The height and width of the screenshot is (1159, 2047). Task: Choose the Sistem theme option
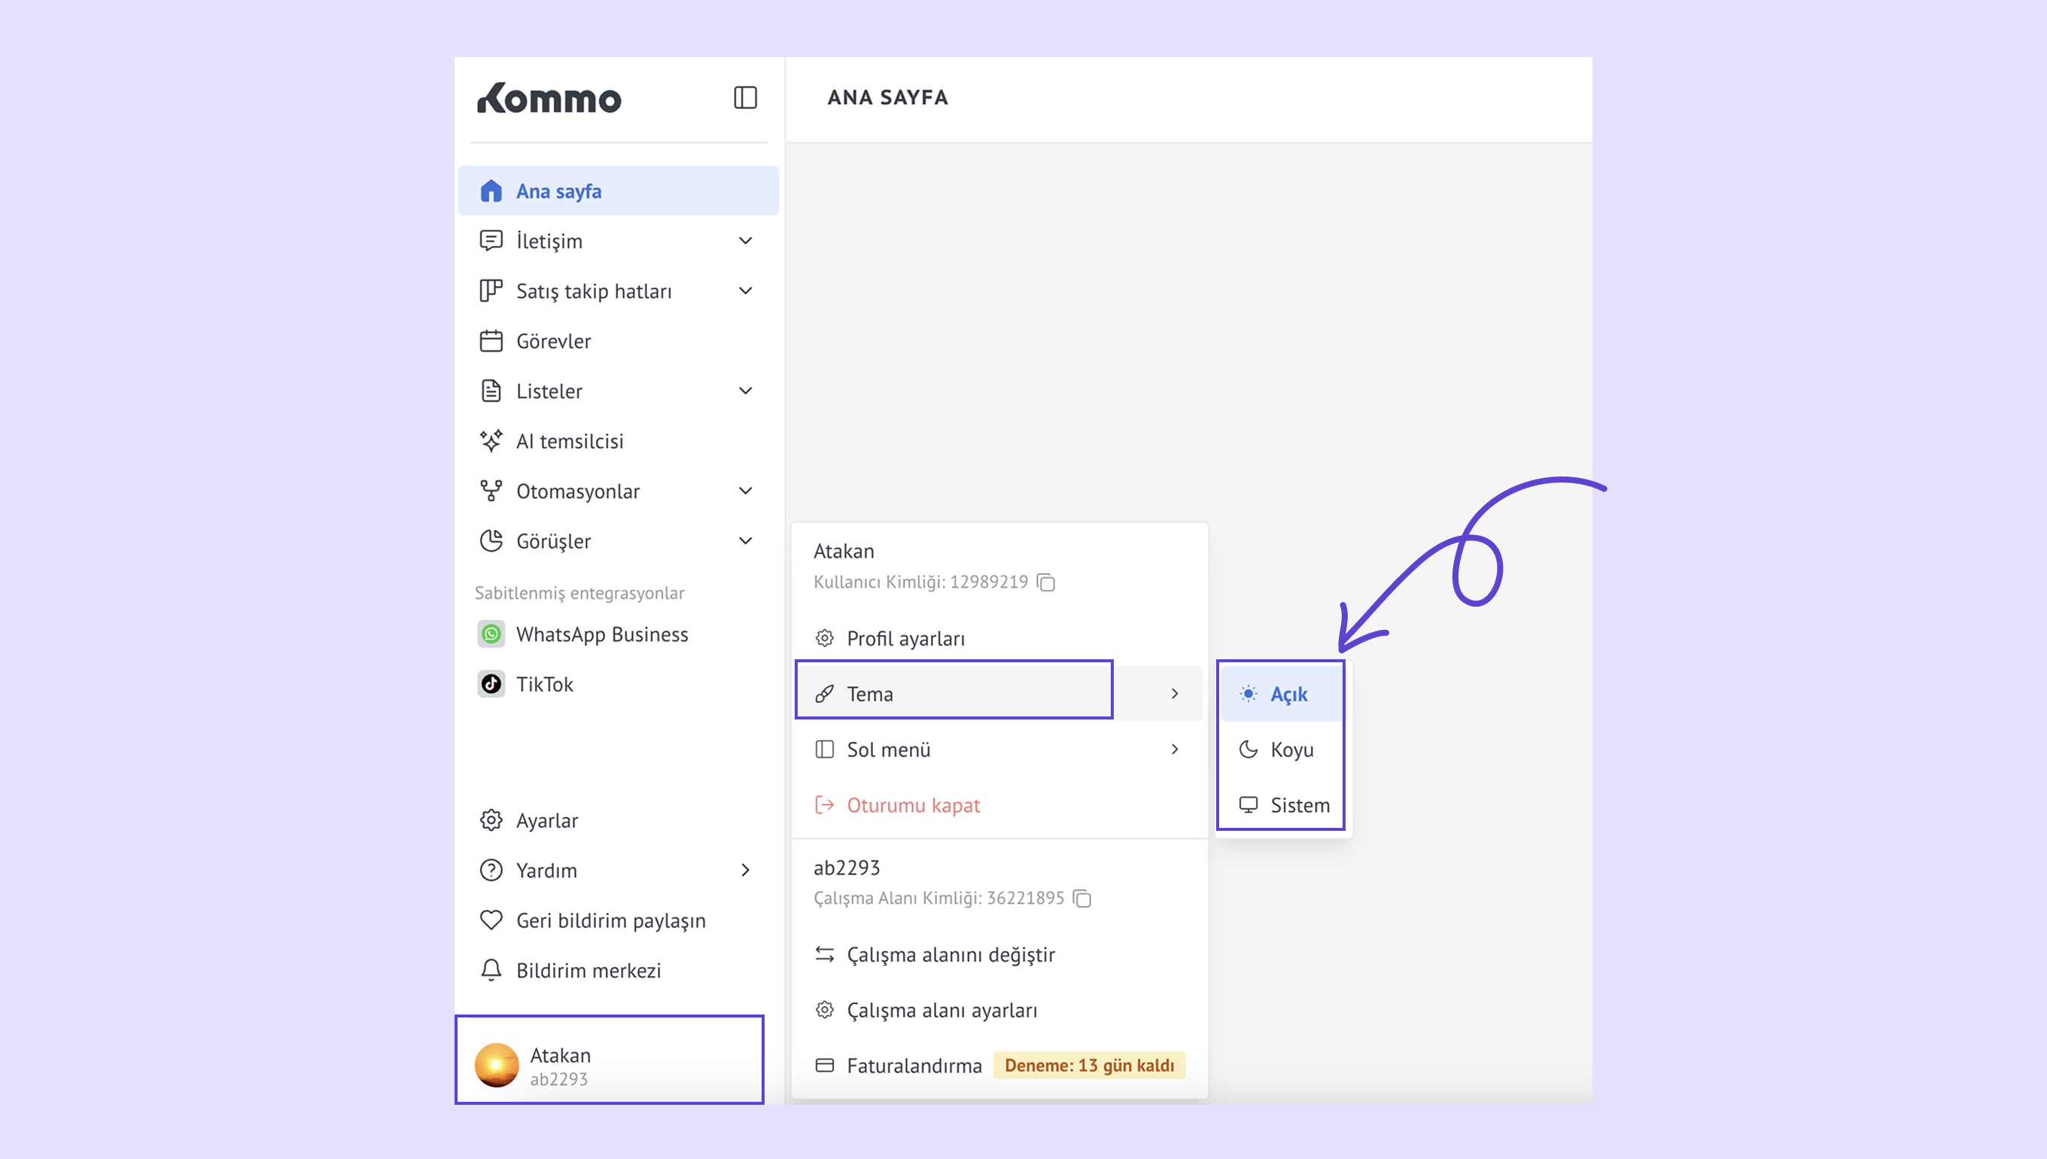tap(1299, 805)
